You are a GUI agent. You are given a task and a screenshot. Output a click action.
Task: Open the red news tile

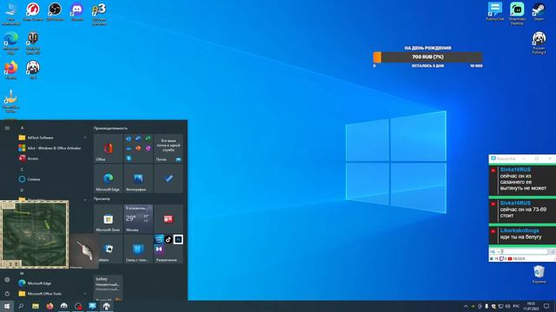click(x=169, y=218)
